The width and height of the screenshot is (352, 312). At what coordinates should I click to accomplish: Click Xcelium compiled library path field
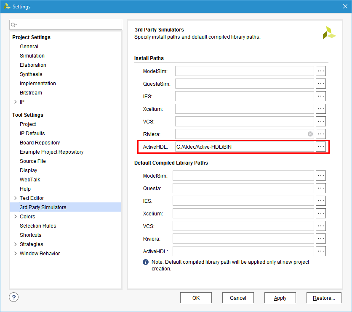243,213
